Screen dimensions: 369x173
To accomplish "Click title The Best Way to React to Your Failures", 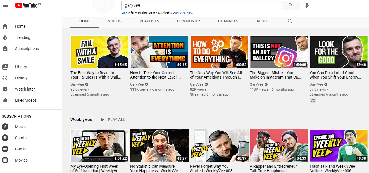I will [96, 75].
